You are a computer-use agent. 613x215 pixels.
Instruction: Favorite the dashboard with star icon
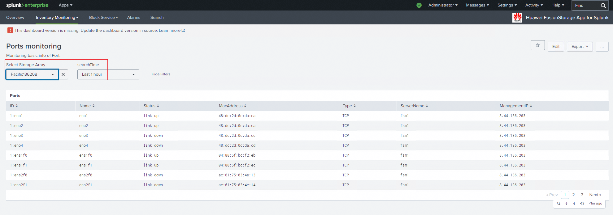[538, 45]
